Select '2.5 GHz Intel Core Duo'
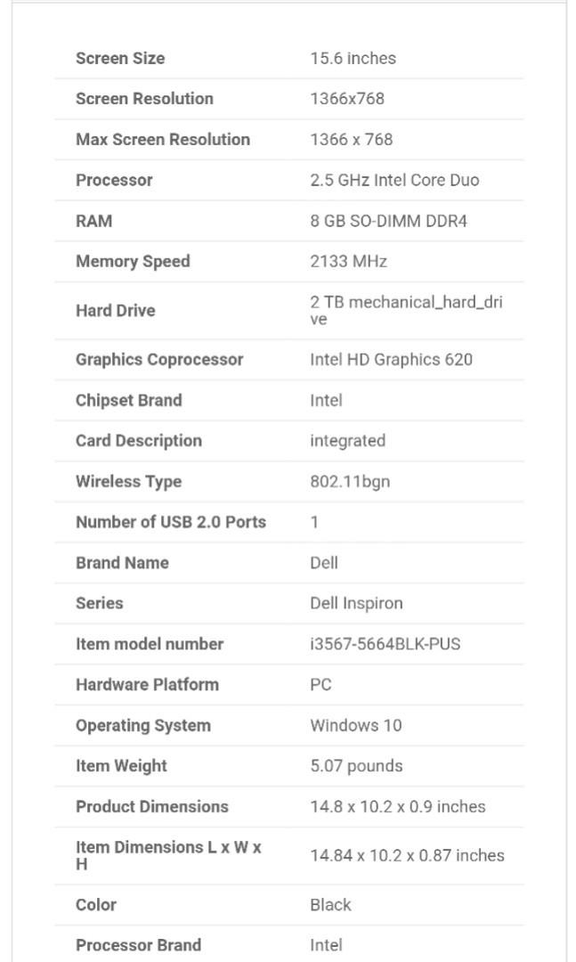Image resolution: width=576 pixels, height=962 pixels. pos(395,180)
